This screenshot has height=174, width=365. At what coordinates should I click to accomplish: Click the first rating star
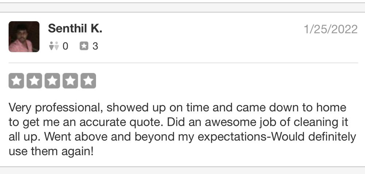[x=16, y=81]
